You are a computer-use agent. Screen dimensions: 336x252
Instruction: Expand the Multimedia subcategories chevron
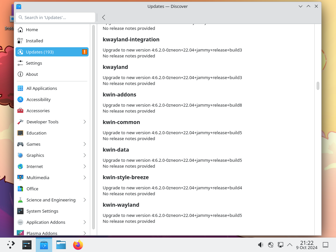(x=85, y=178)
